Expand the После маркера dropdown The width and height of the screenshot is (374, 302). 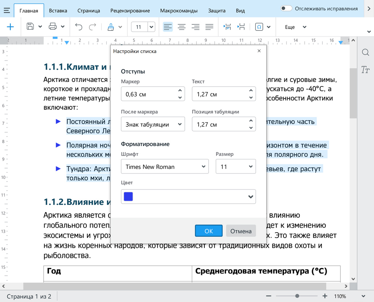pyautogui.click(x=153, y=124)
